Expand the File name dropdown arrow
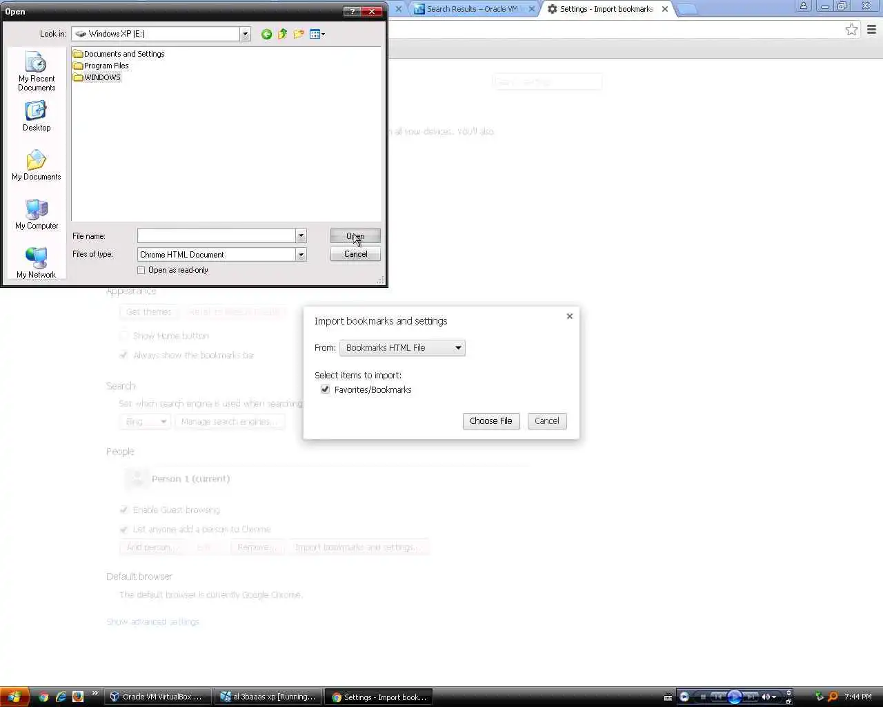 (301, 236)
